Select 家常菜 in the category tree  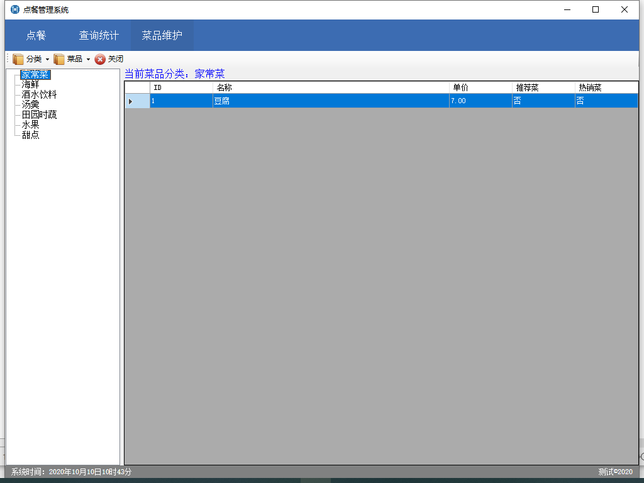(35, 75)
